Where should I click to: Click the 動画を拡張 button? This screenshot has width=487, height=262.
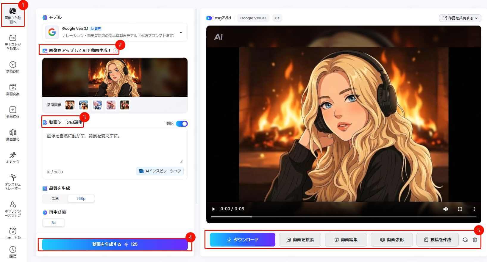300,240
